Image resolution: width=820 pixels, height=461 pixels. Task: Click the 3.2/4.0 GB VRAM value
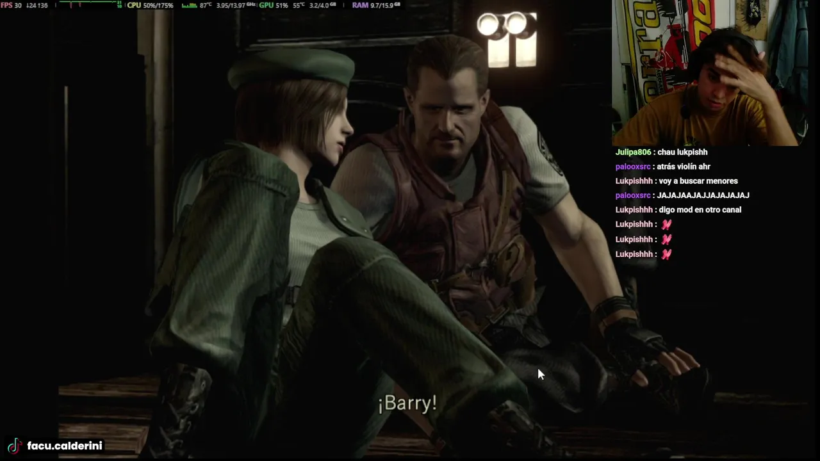point(324,5)
